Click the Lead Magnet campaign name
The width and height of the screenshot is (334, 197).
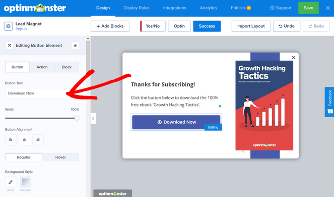(x=28, y=24)
